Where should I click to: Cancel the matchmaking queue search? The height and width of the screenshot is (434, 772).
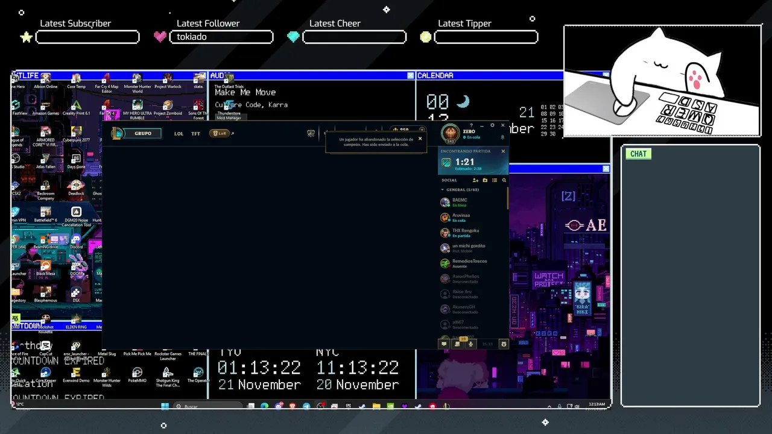503,151
